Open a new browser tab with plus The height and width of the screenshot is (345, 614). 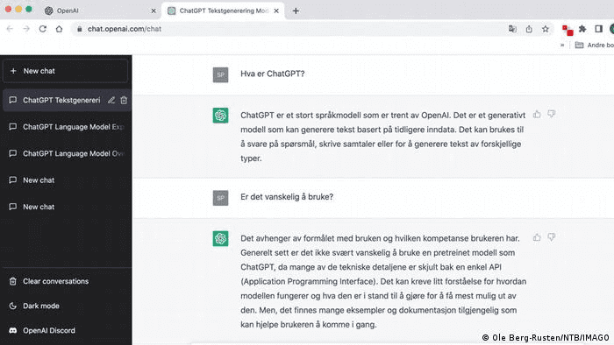(x=296, y=11)
